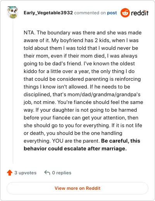
Task: Click the orange upvote arrow icon
Action: coord(10,173)
